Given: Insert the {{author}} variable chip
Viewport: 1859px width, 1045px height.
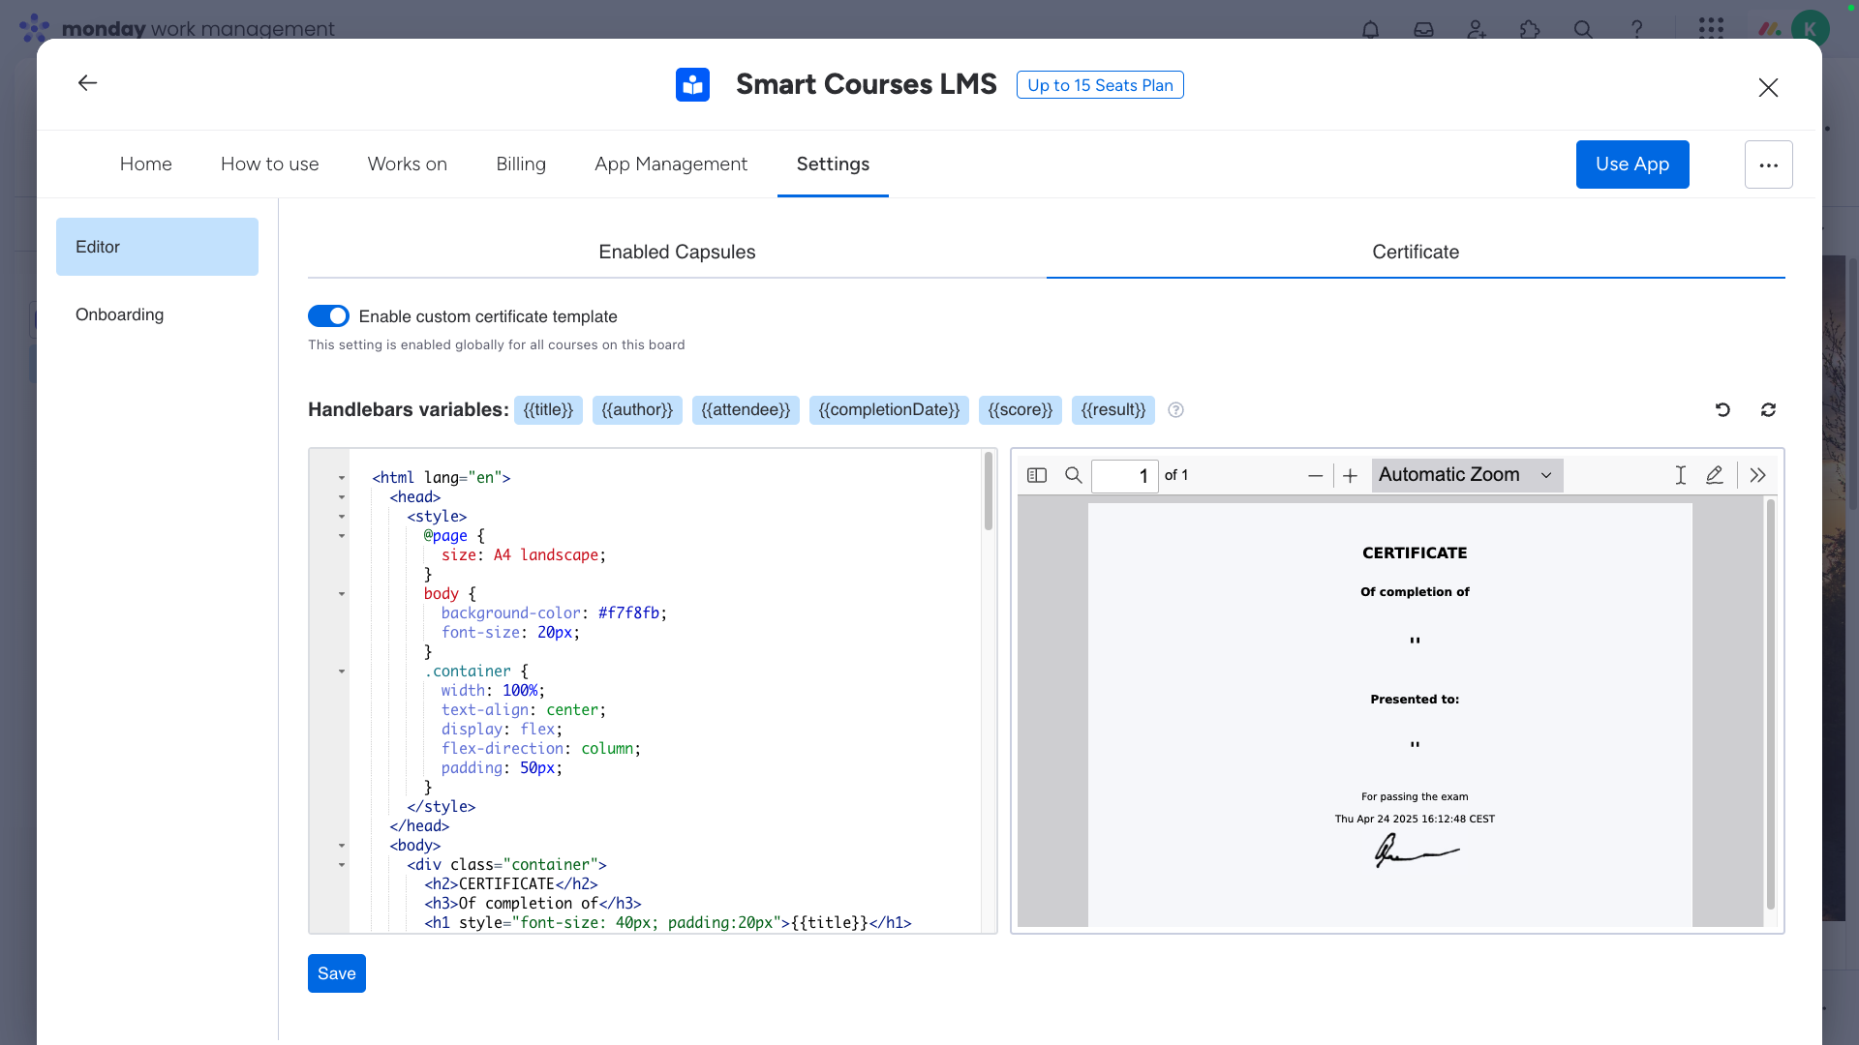Looking at the screenshot, I should click(637, 410).
